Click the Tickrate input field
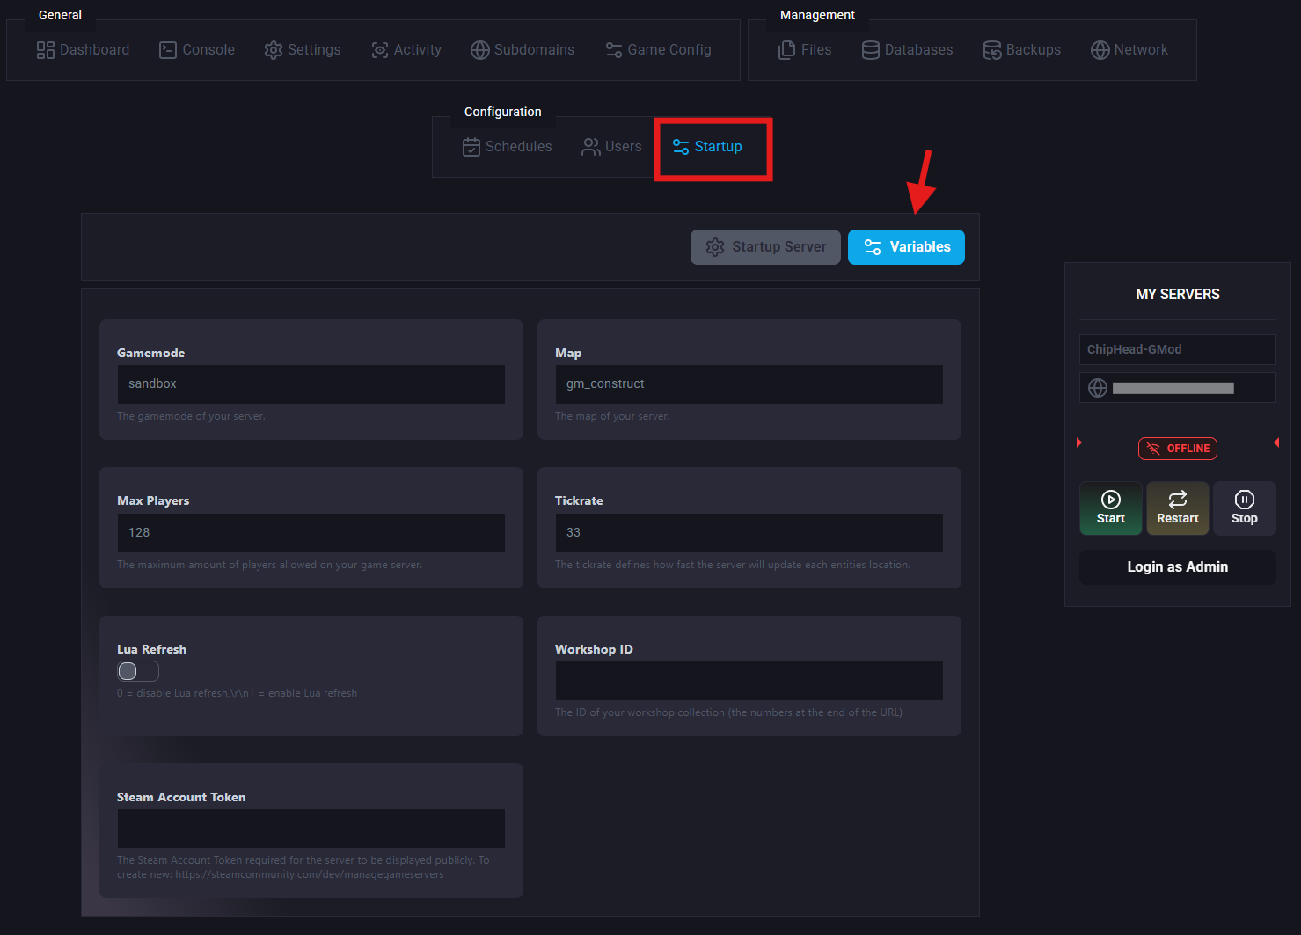 (x=749, y=533)
